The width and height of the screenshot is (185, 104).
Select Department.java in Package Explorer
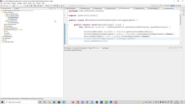pos(14,17)
